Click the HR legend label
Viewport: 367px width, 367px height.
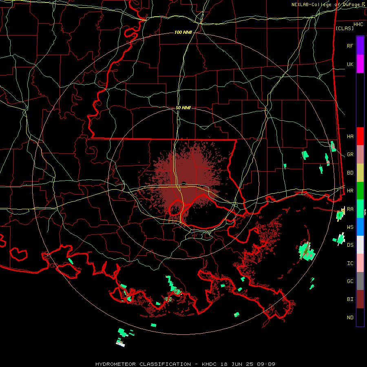tap(350, 191)
